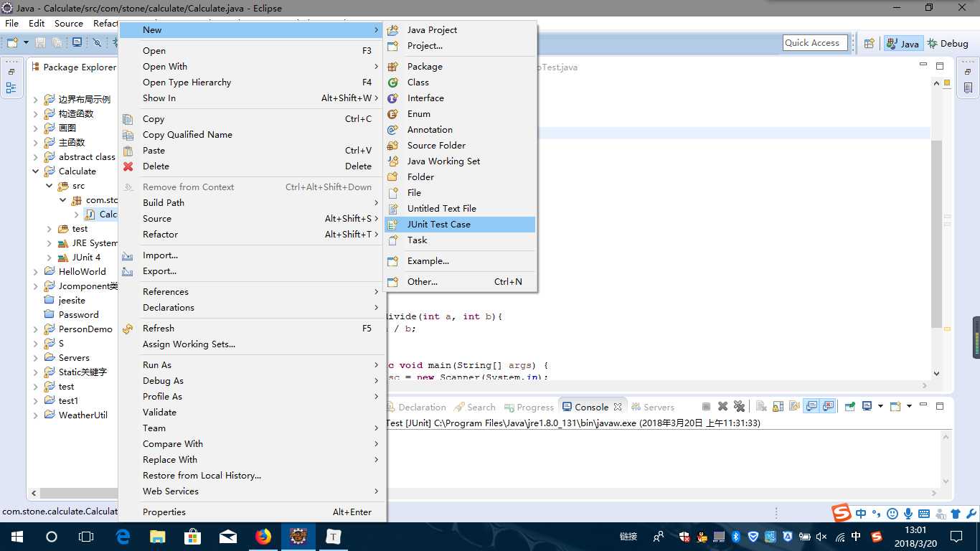Open the Display Selected Console dropdown
980x551 pixels.
tap(880, 406)
